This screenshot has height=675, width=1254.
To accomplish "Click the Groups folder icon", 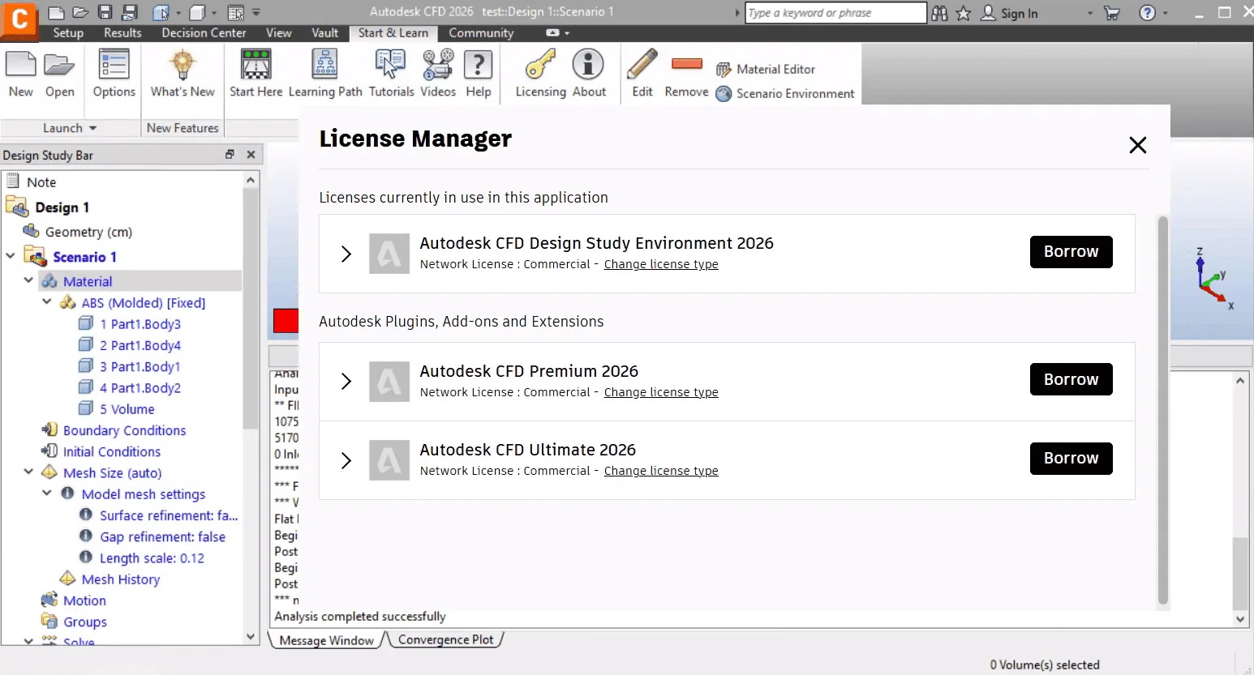I will pyautogui.click(x=49, y=622).
